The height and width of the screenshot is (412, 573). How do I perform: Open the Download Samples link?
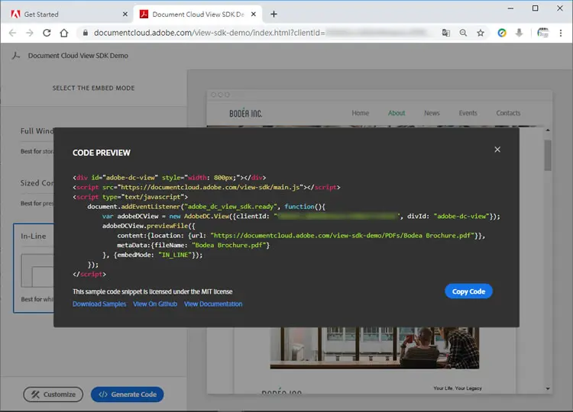(x=99, y=304)
